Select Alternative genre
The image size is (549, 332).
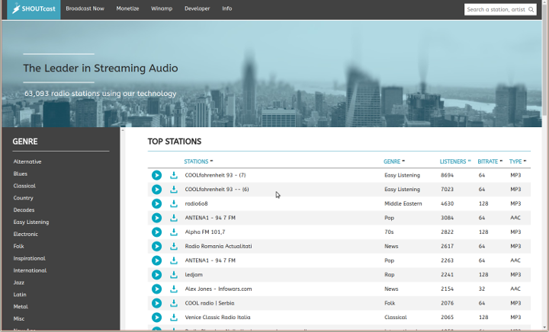pos(27,161)
